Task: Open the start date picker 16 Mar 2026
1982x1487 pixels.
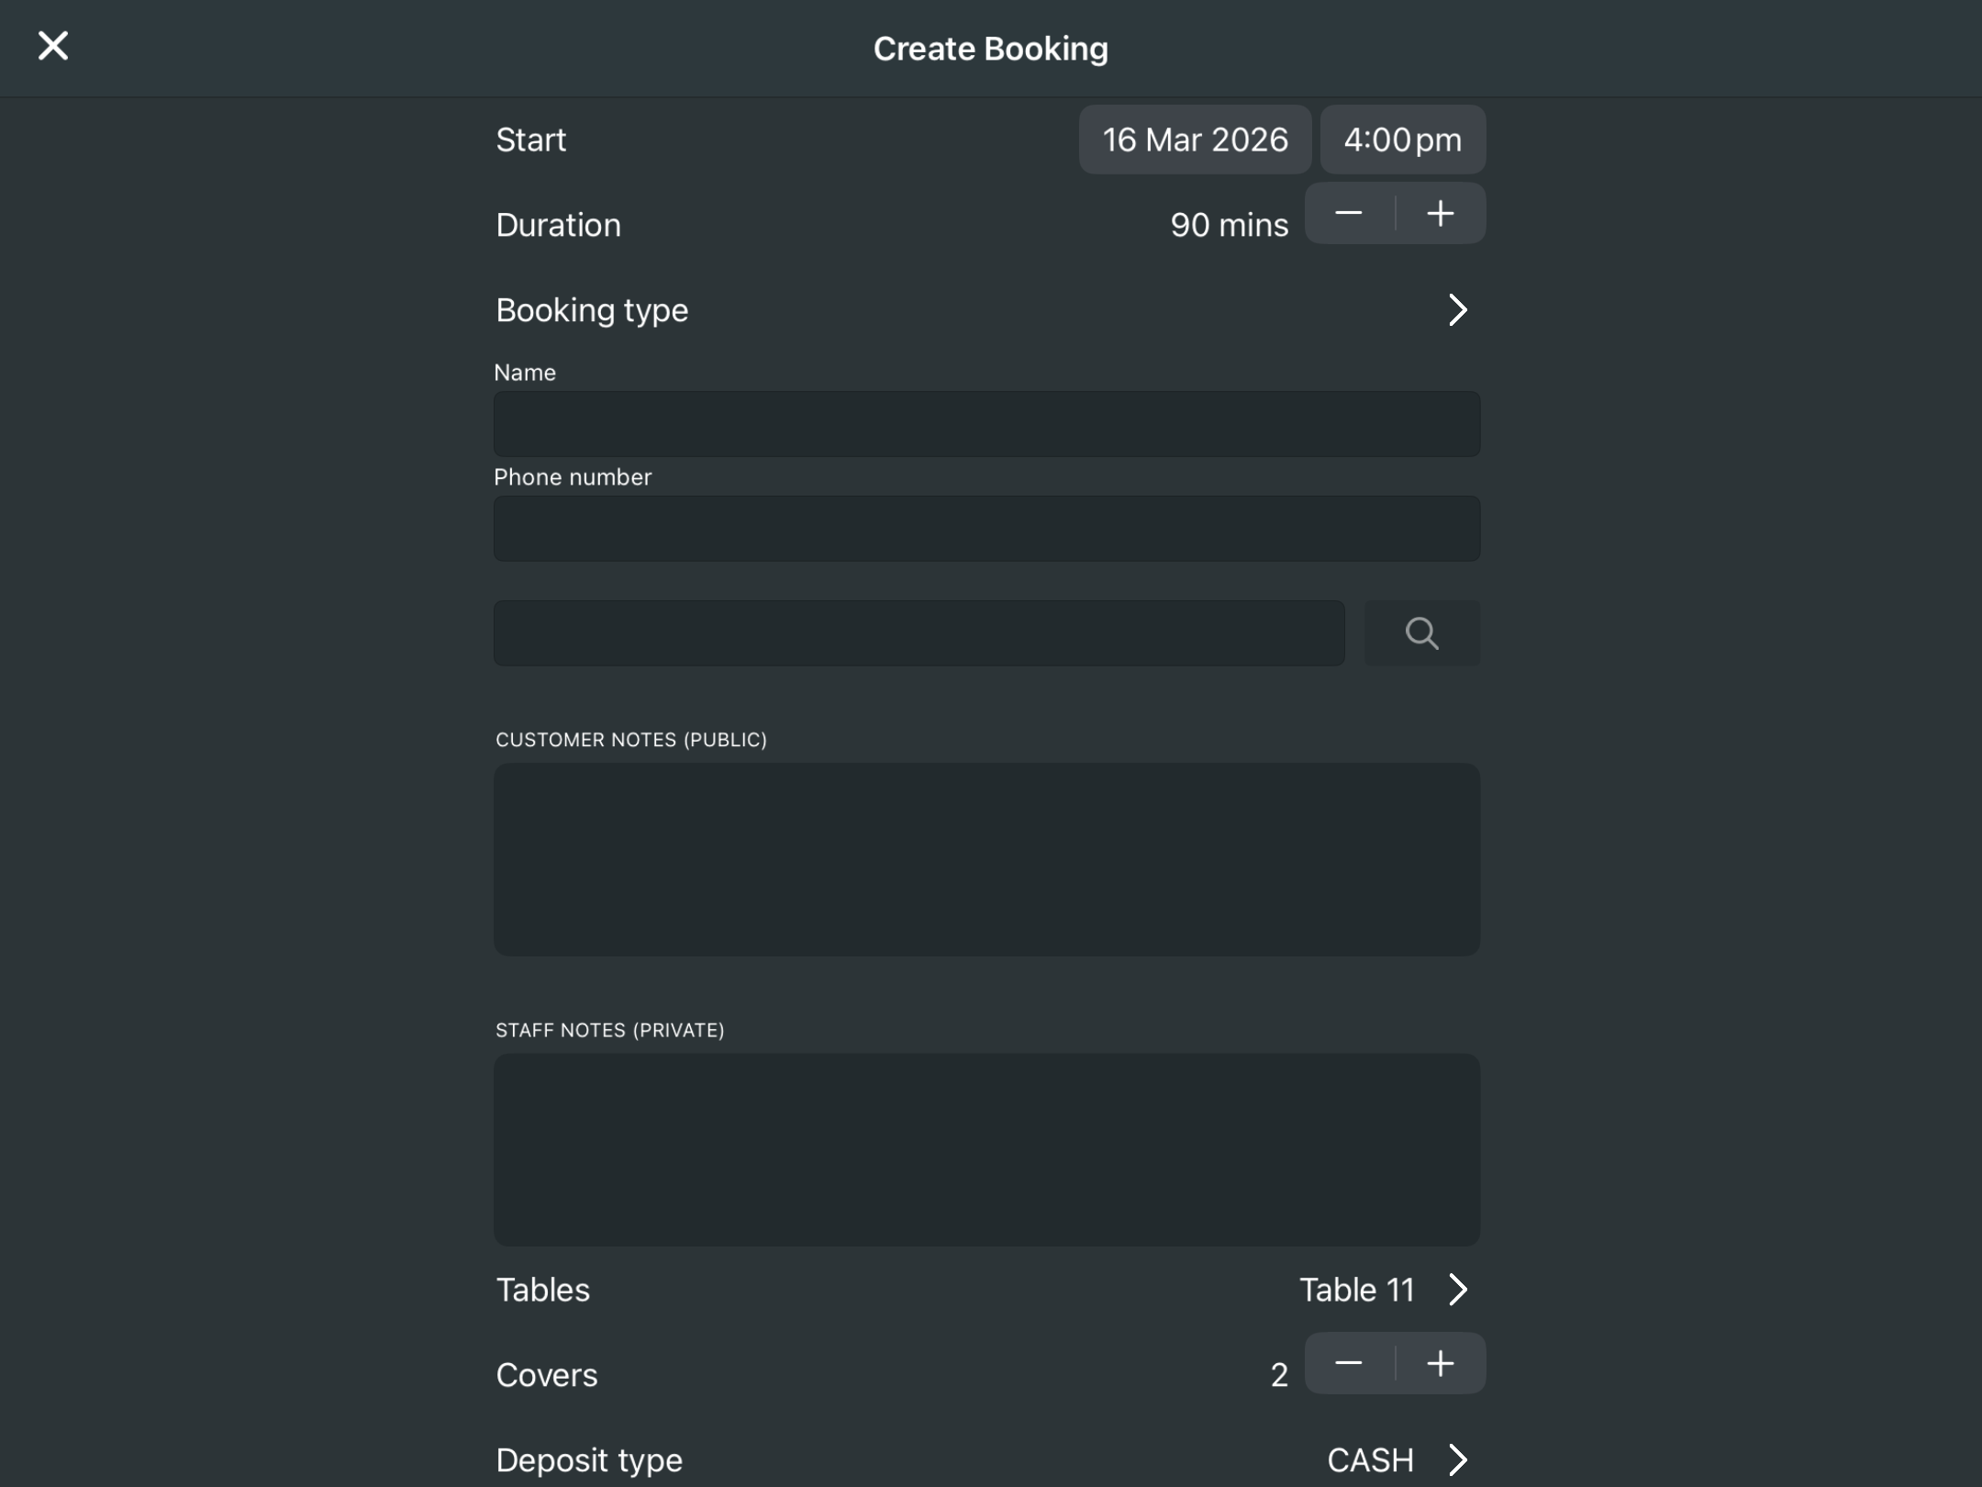Action: [x=1194, y=140]
